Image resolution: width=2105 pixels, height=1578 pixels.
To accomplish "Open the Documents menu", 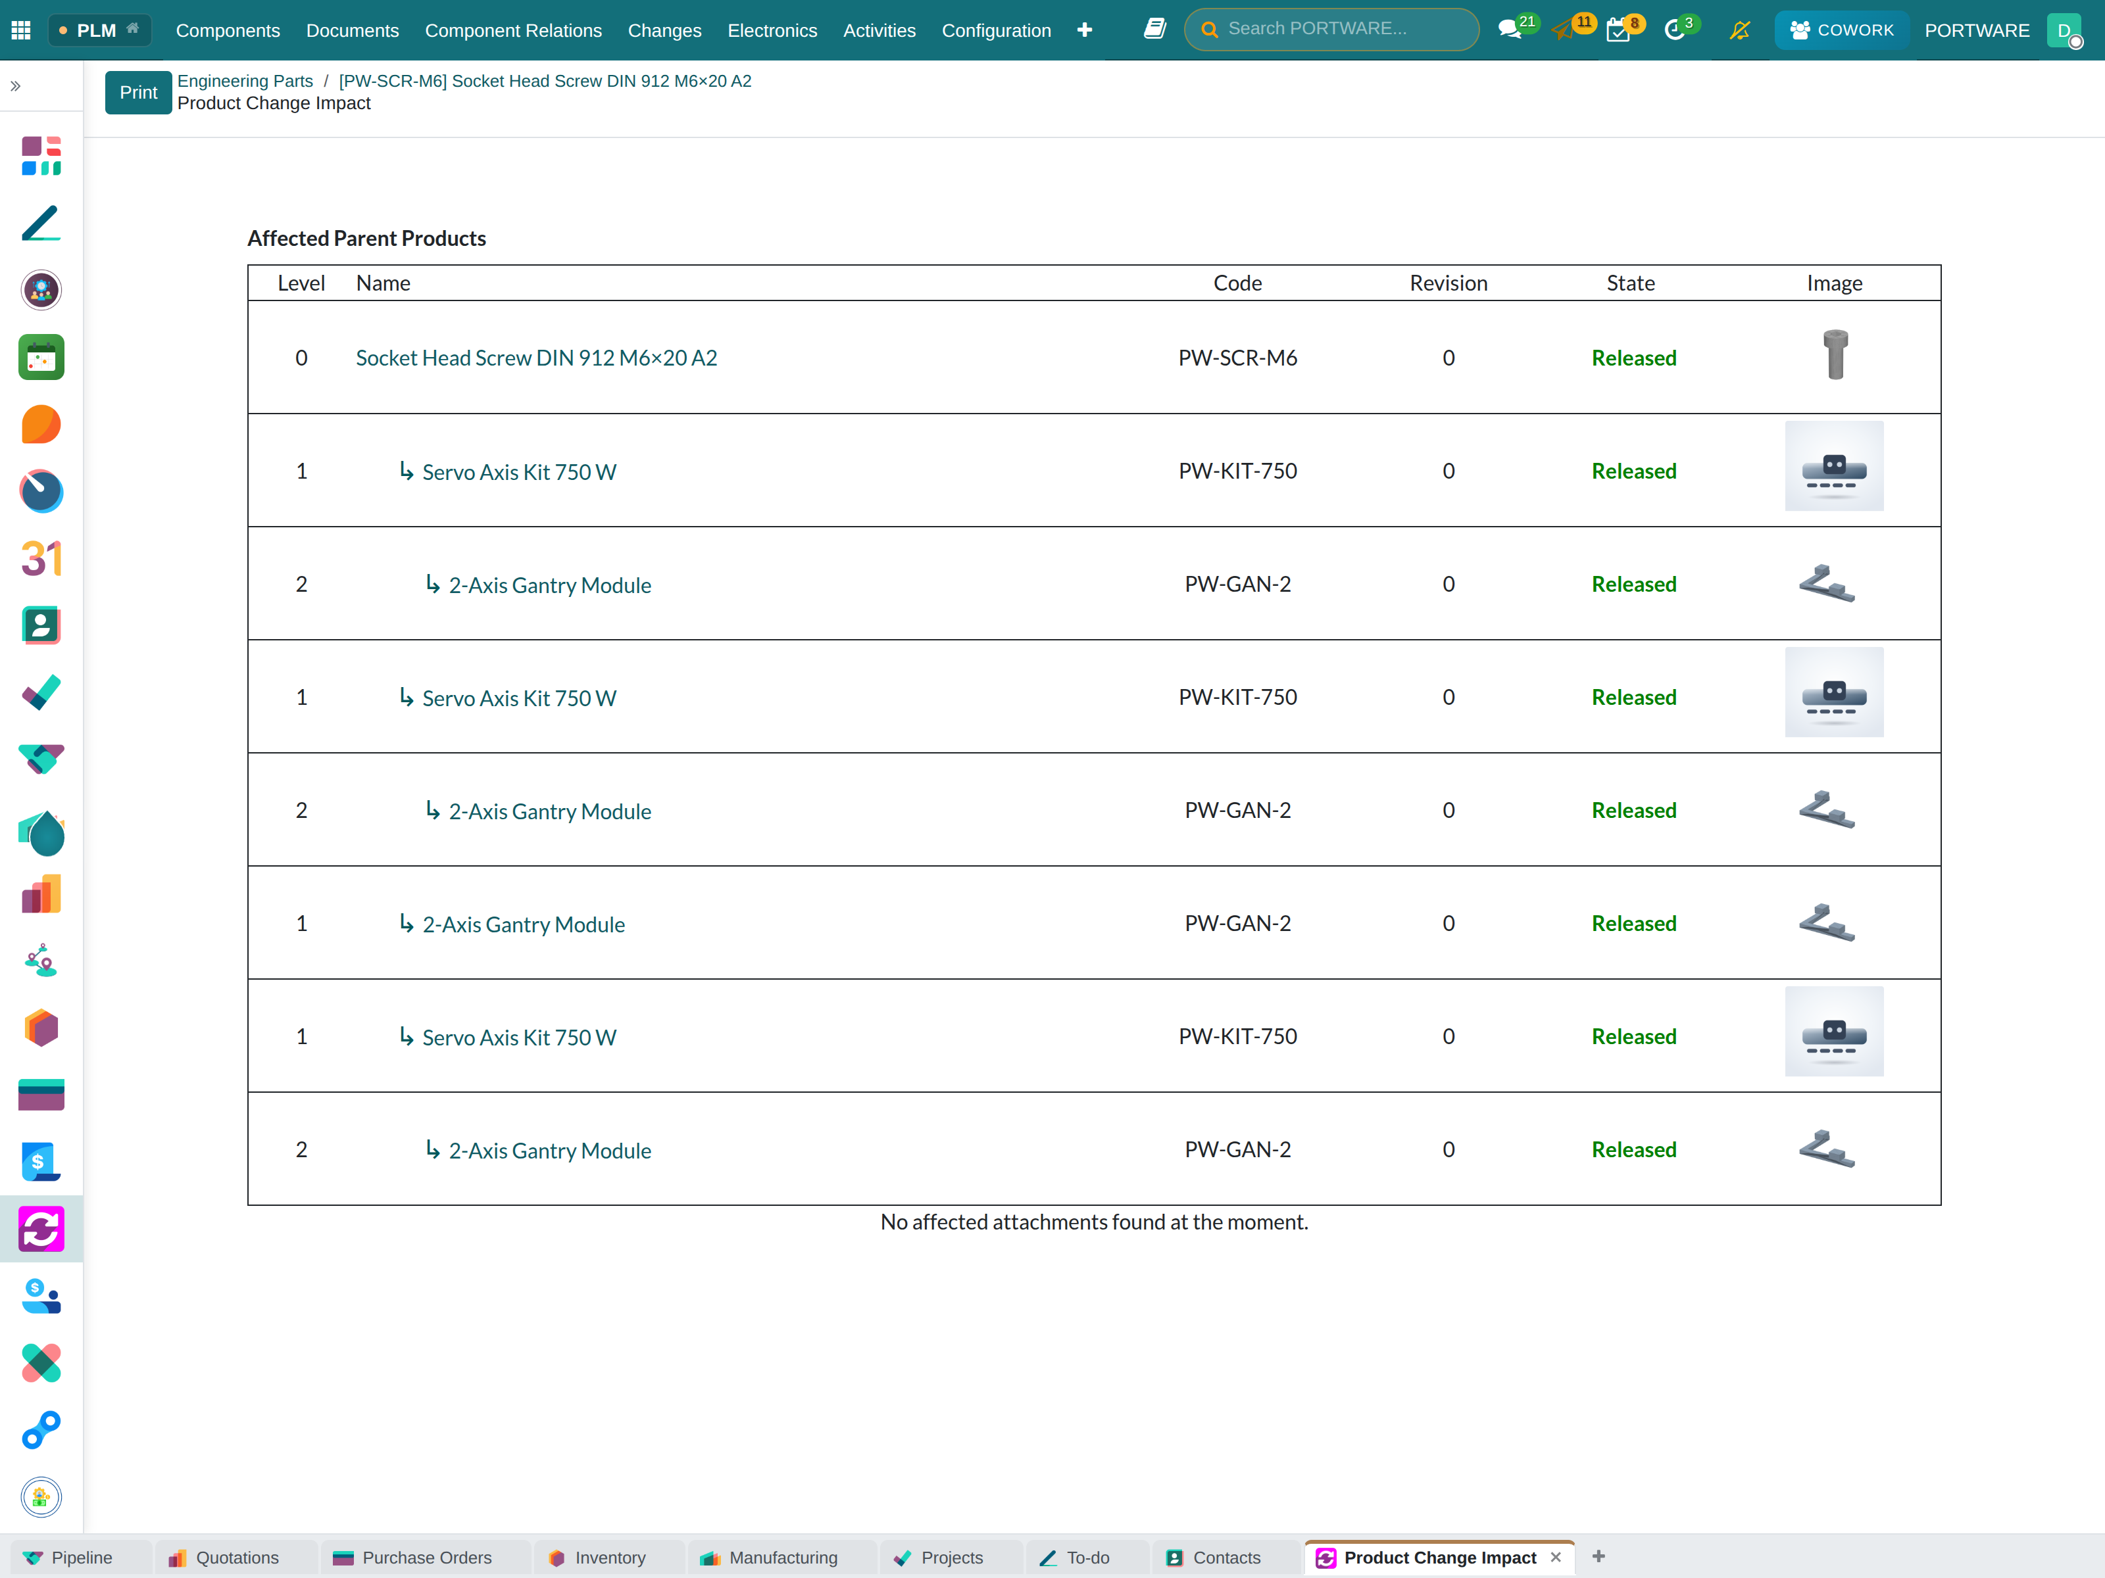I will (x=352, y=30).
